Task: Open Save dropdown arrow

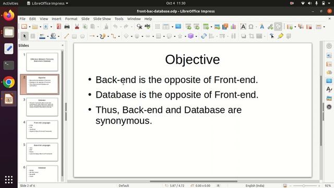Action: point(51,27)
